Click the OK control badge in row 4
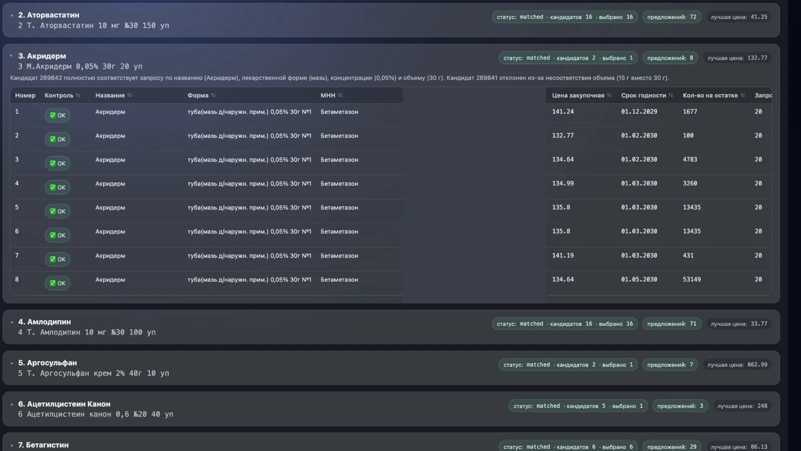Viewport: 801px width, 451px height. [58, 187]
